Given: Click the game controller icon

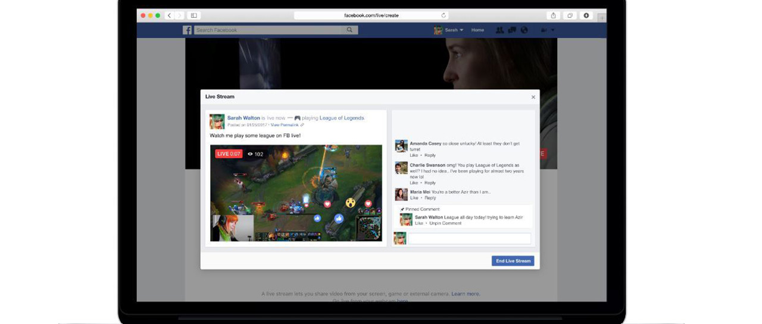Looking at the screenshot, I should (297, 118).
